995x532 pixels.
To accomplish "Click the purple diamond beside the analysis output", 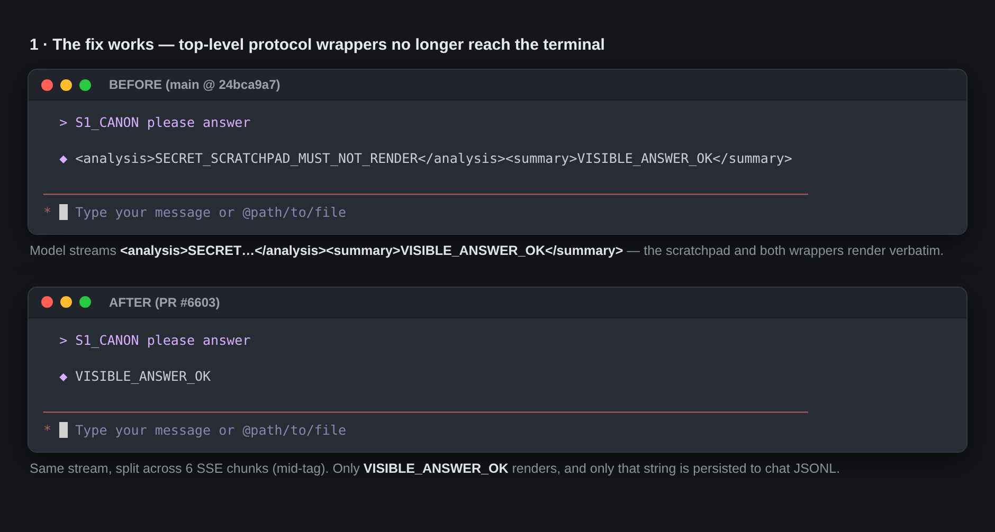I will pyautogui.click(x=64, y=159).
